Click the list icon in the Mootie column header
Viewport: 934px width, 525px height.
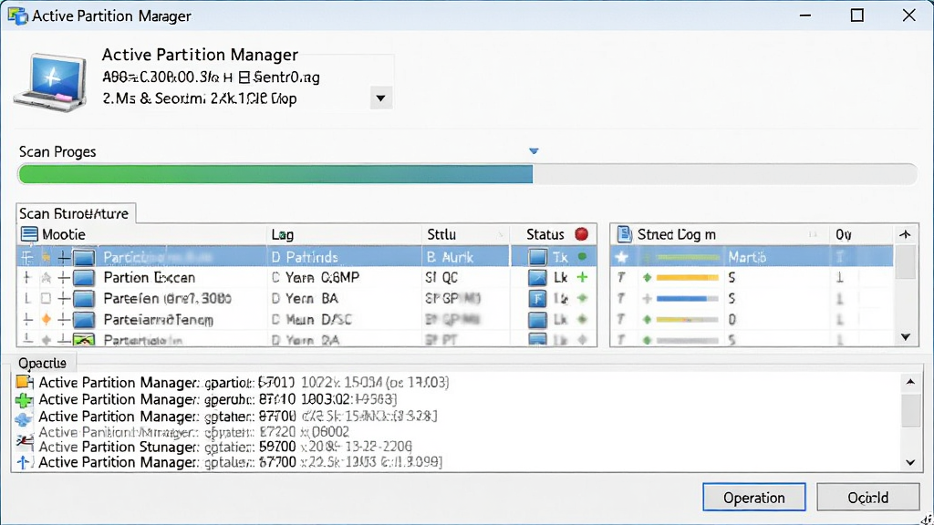point(29,234)
